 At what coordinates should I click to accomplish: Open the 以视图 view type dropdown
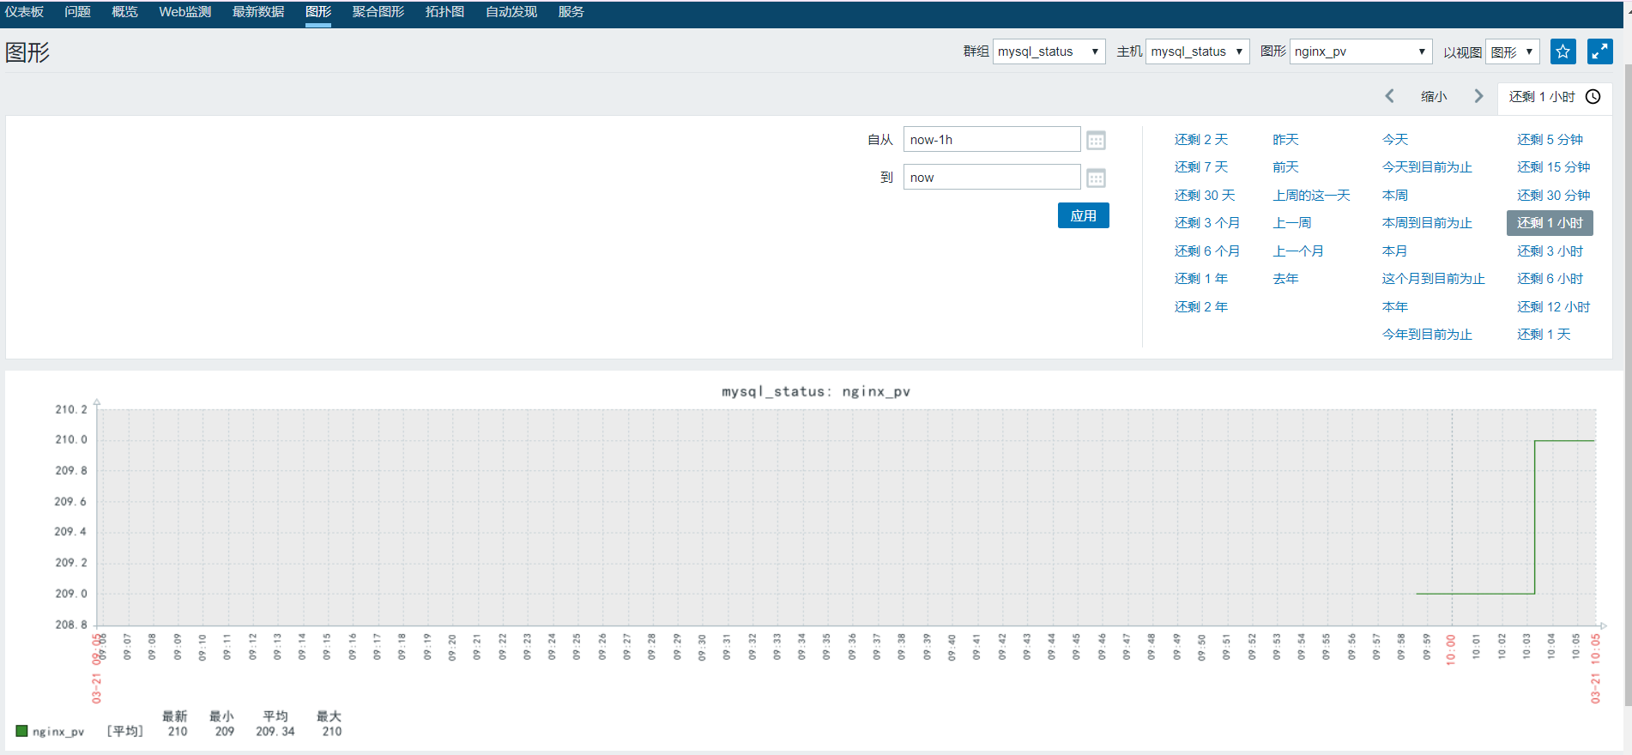1512,51
